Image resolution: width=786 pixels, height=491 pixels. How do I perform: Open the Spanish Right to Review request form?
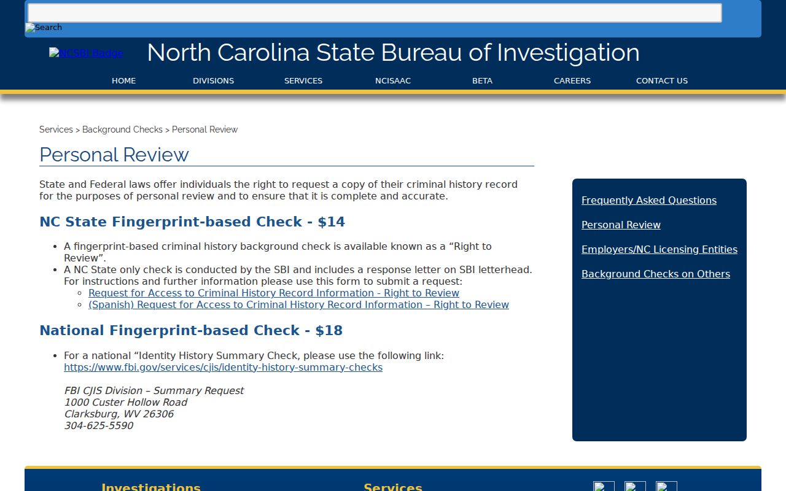click(298, 304)
